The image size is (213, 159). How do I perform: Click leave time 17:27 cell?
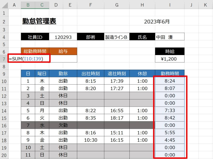pos(117,88)
